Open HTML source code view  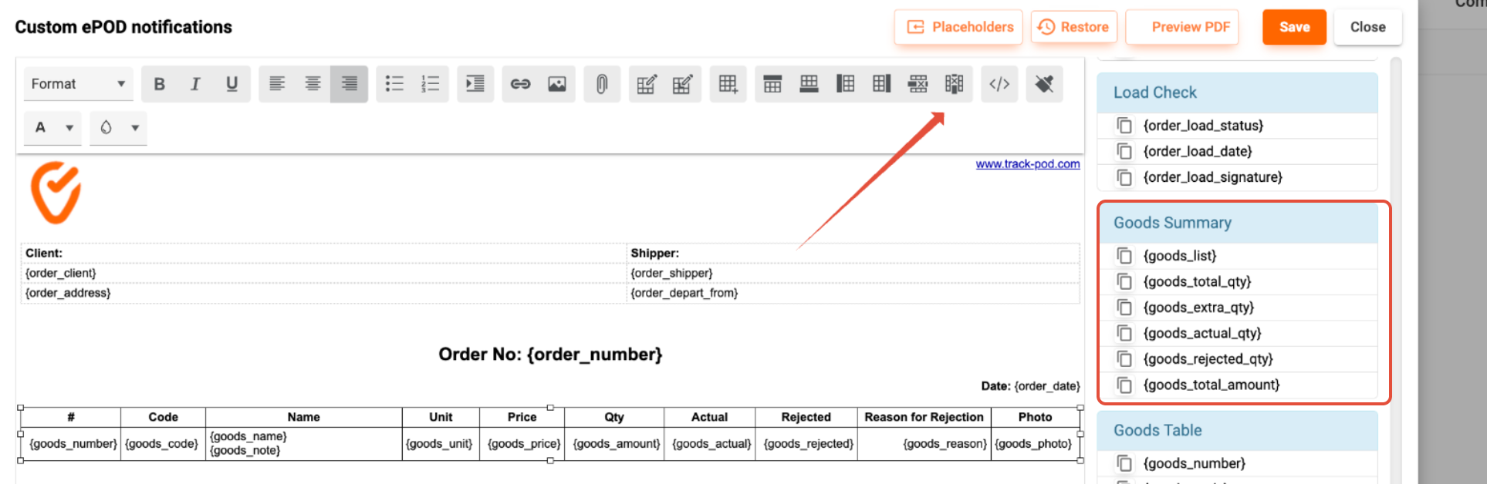[999, 84]
